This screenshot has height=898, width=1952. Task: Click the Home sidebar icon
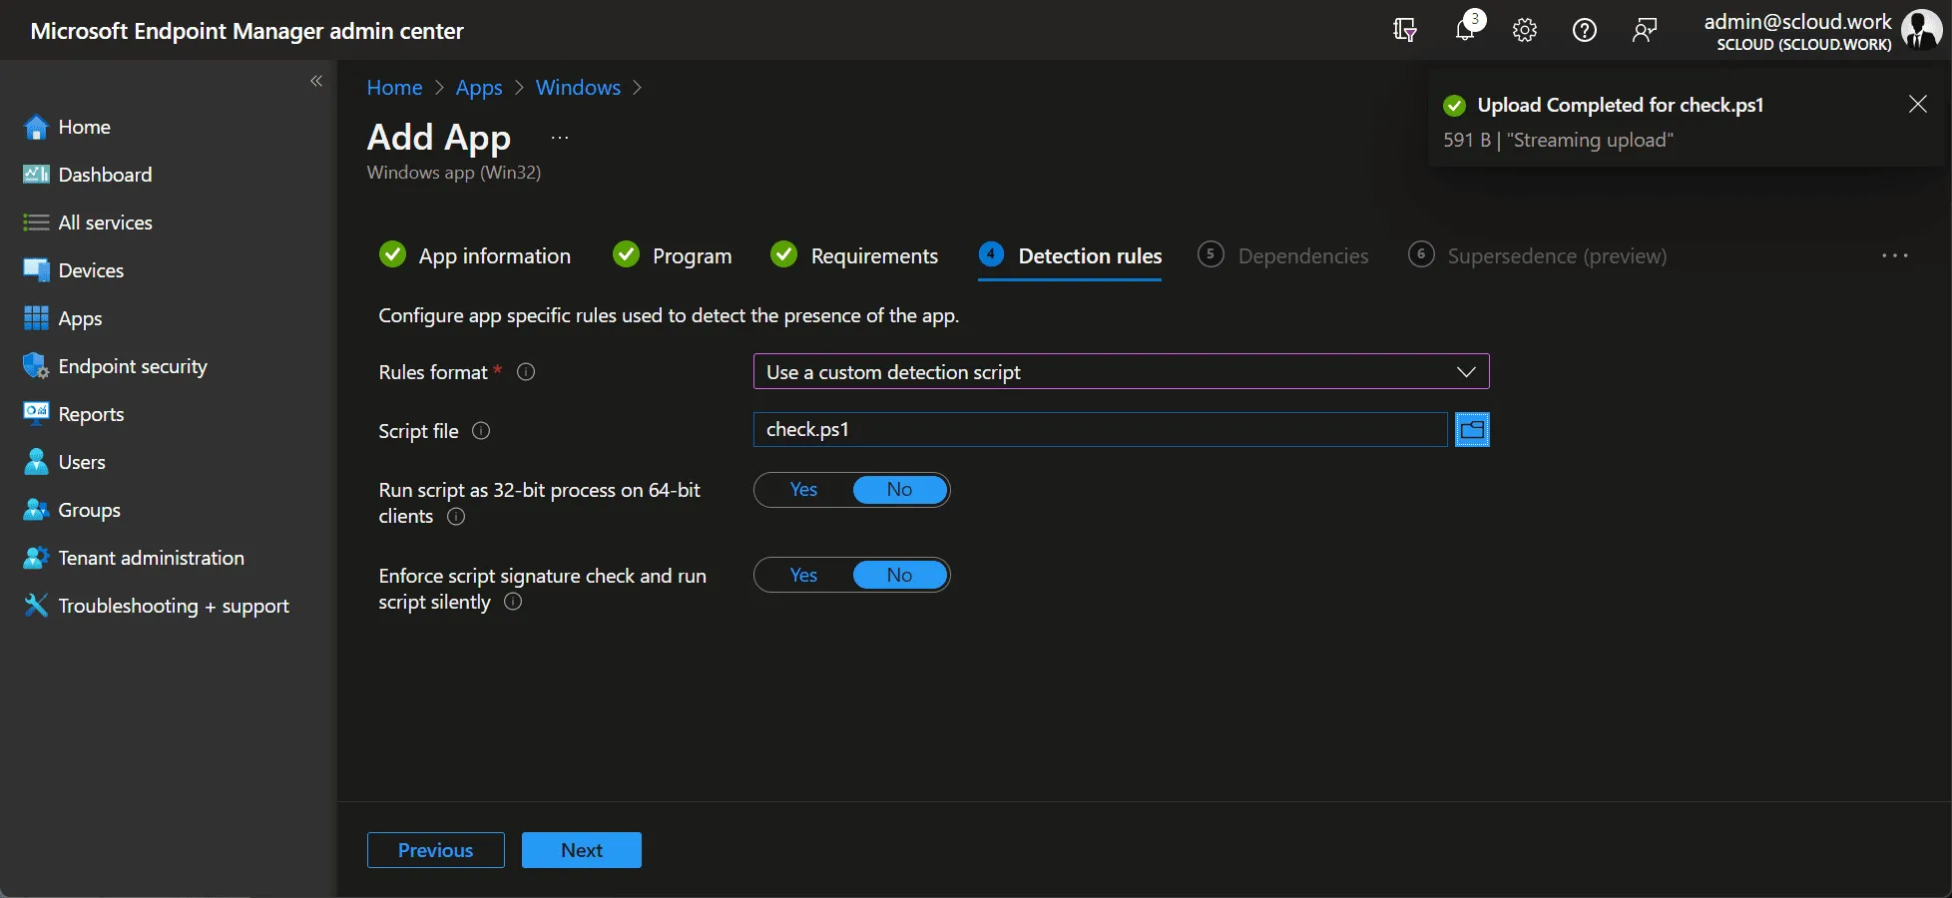tap(36, 127)
